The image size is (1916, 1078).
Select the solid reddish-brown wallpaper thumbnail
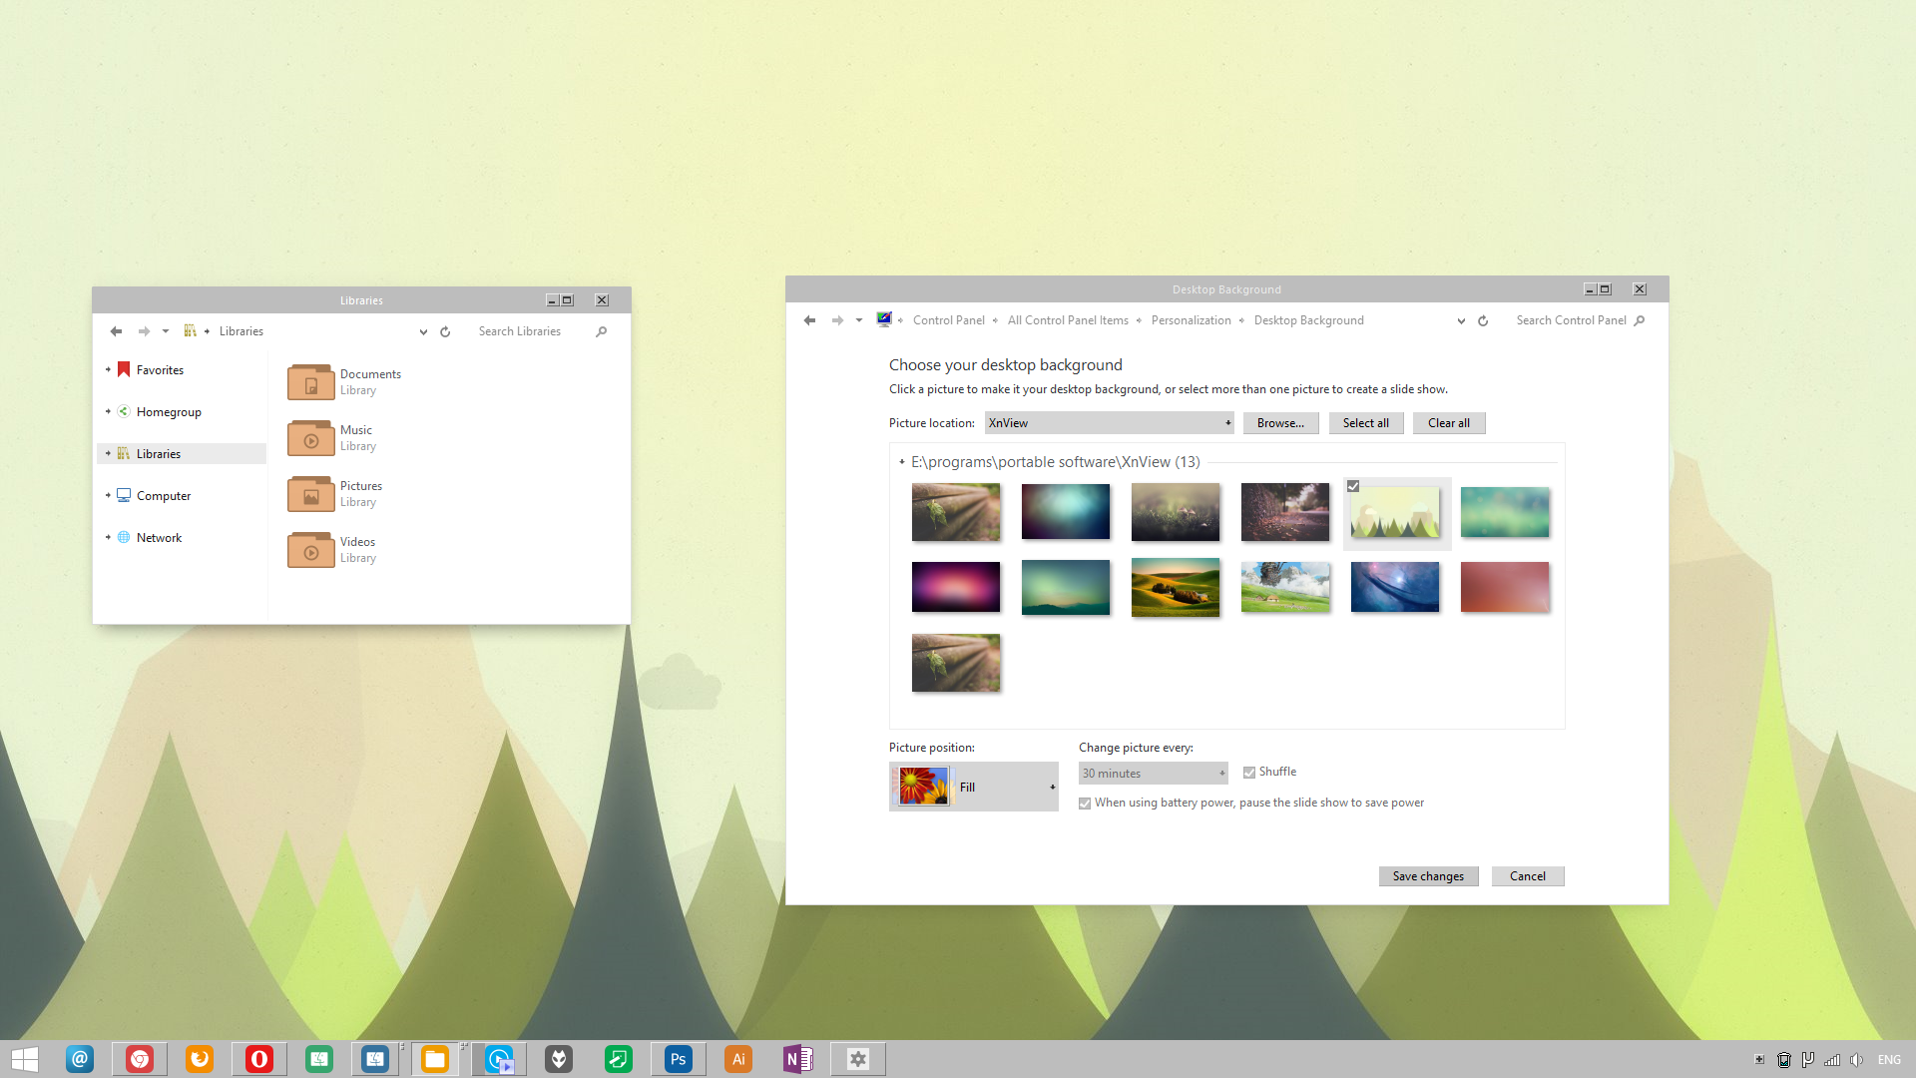point(1505,587)
